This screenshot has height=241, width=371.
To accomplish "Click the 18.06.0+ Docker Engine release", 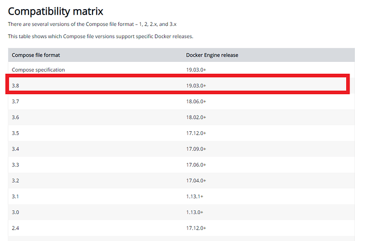I will (x=196, y=101).
